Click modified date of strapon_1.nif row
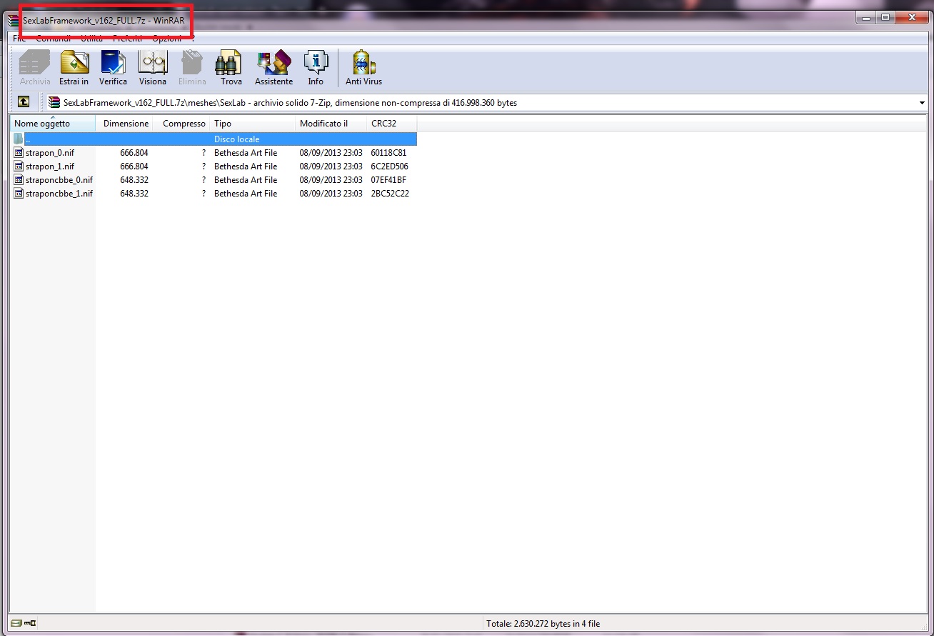 pyautogui.click(x=331, y=167)
